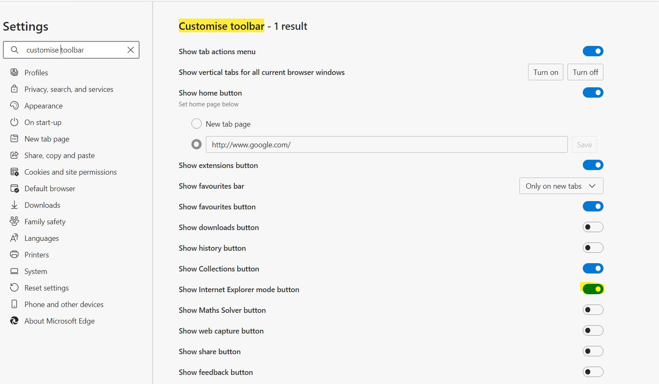Viewport: 659px width, 384px height.
Task: Open Printers settings page
Action: pos(36,254)
